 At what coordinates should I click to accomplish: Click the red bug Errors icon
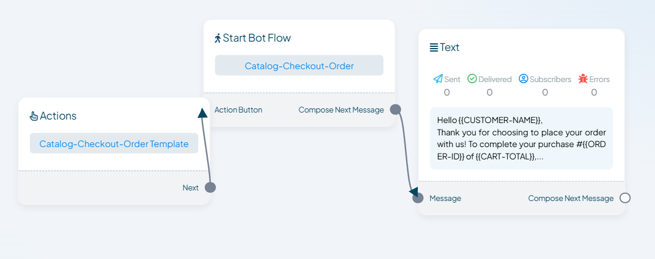tap(583, 79)
